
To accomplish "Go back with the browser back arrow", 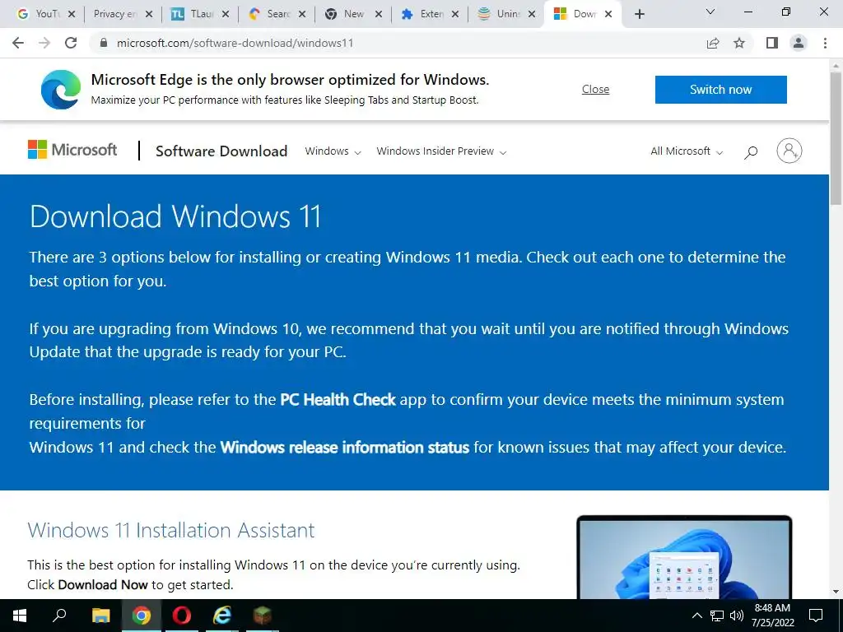I will [x=18, y=43].
